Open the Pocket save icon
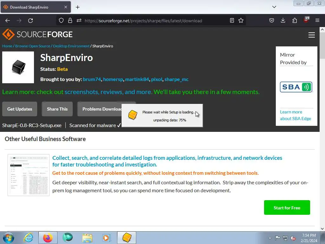 click(x=272, y=21)
